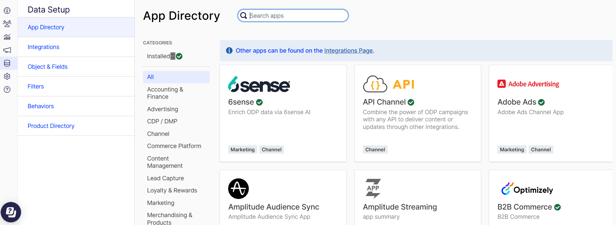Open the support chat widget button
The width and height of the screenshot is (616, 225).
click(x=11, y=212)
